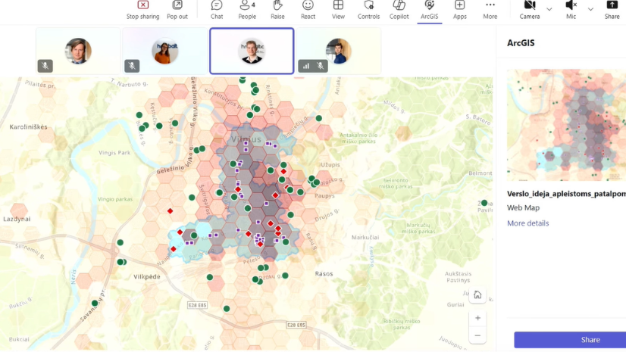Click the Rasos map label
The image size is (626, 352).
pyautogui.click(x=324, y=274)
